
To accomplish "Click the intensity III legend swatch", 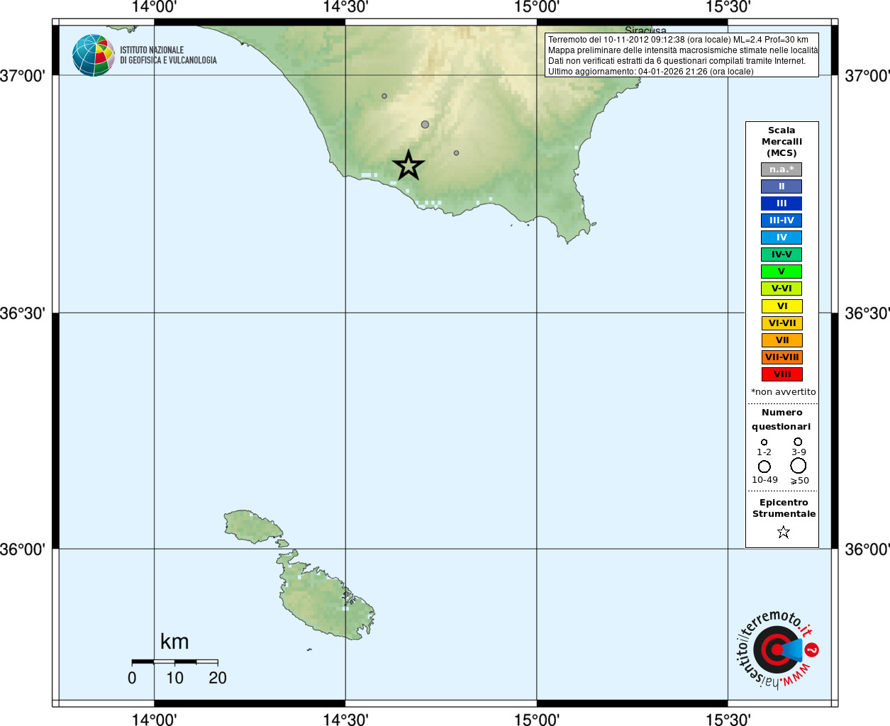I will [x=781, y=203].
